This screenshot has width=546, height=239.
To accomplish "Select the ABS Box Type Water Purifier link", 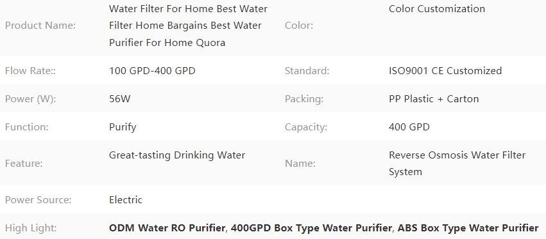I will click(x=468, y=228).
